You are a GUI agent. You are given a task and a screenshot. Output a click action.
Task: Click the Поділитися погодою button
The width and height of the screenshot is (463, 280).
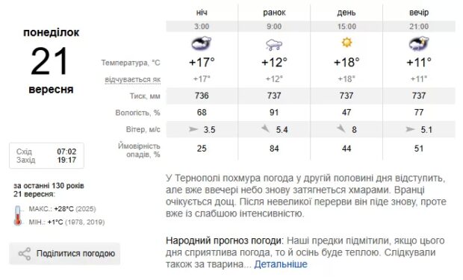pyautogui.click(x=65, y=254)
